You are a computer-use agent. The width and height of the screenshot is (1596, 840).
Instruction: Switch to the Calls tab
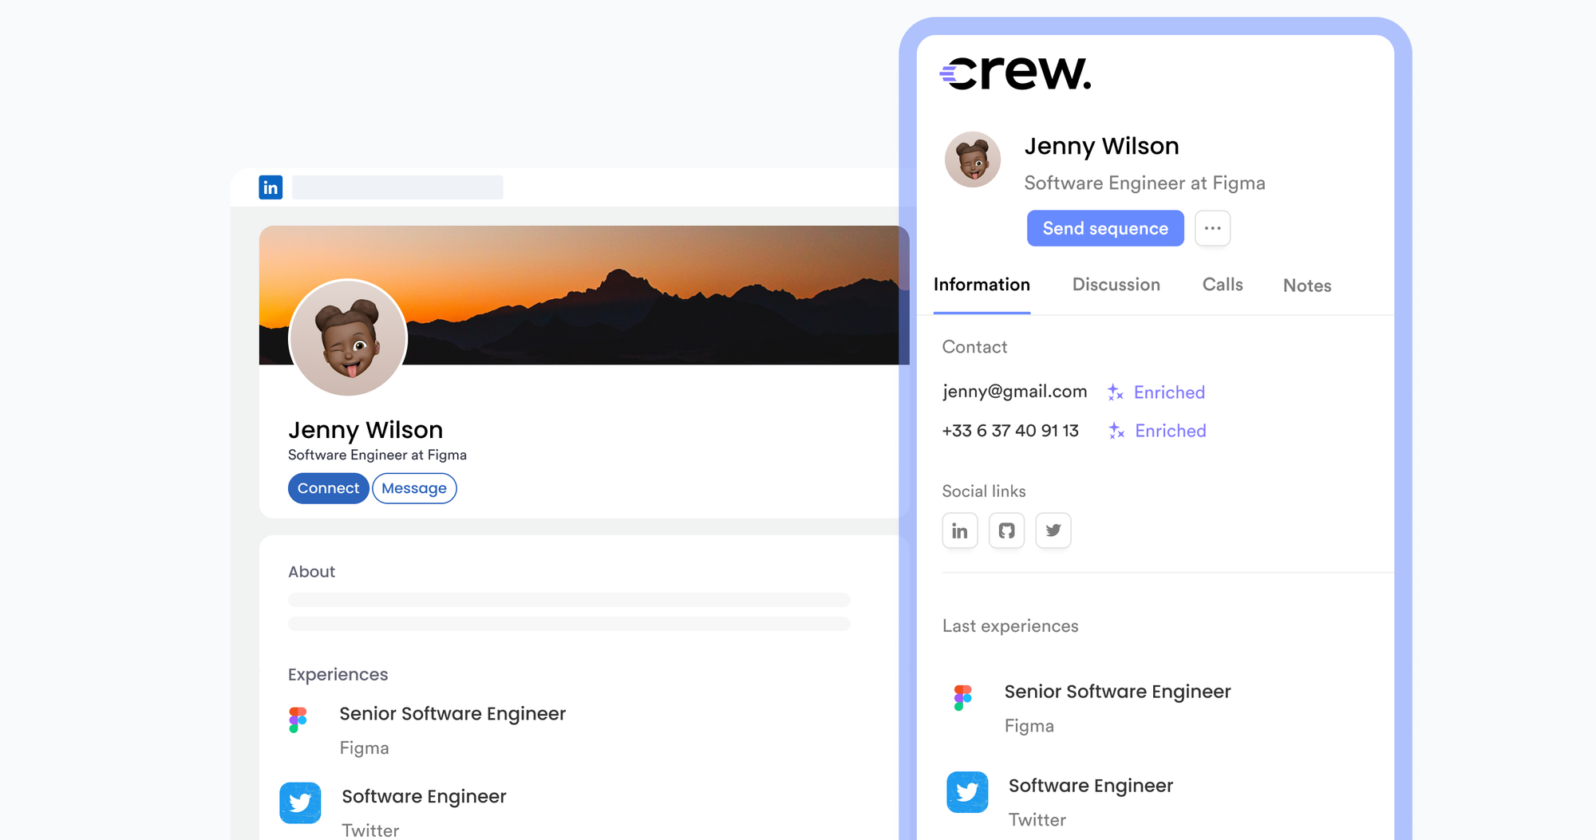(x=1222, y=285)
